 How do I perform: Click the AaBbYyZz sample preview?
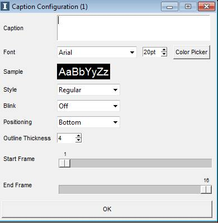pyautogui.click(x=83, y=72)
